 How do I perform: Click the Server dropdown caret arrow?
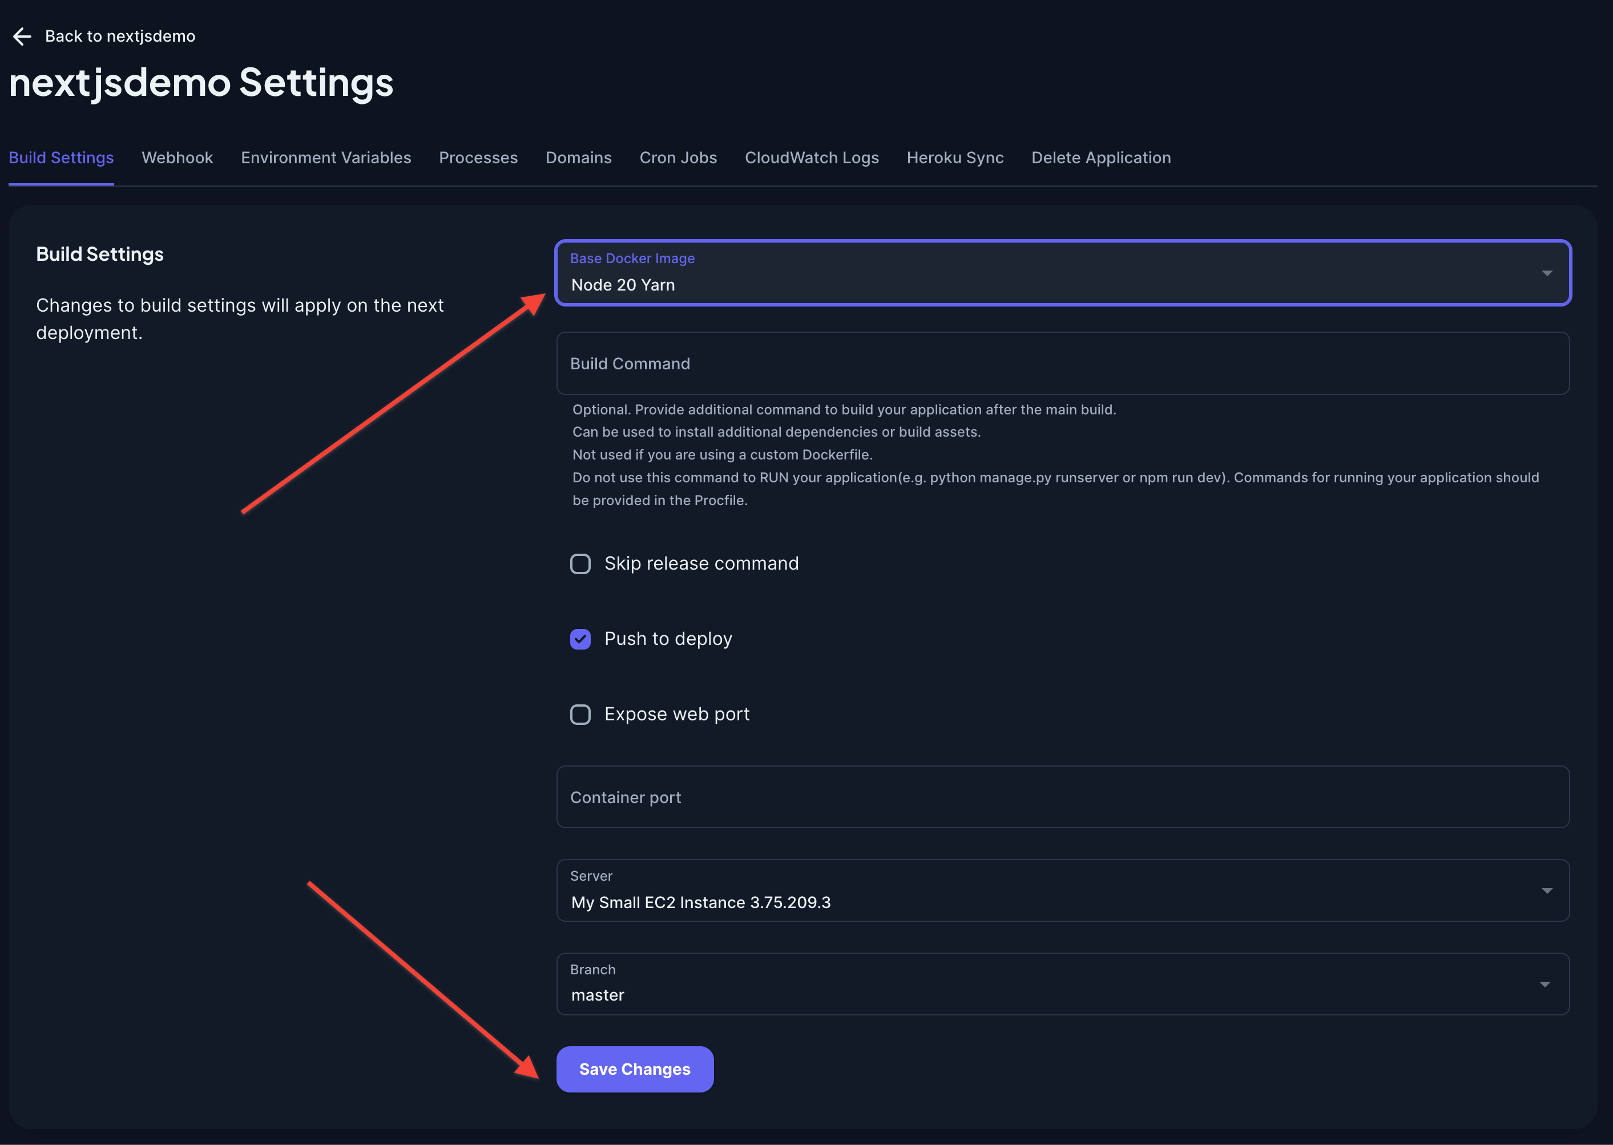(x=1547, y=890)
